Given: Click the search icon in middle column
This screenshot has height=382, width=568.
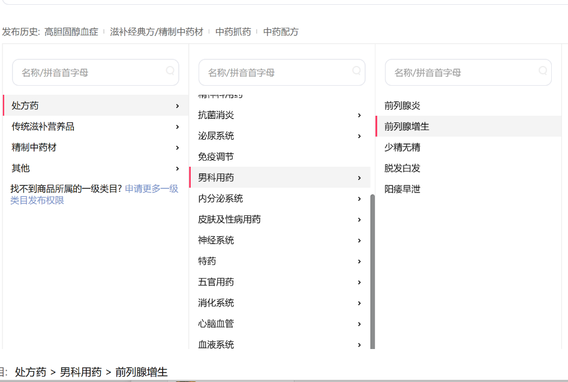Looking at the screenshot, I should pyautogui.click(x=357, y=71).
